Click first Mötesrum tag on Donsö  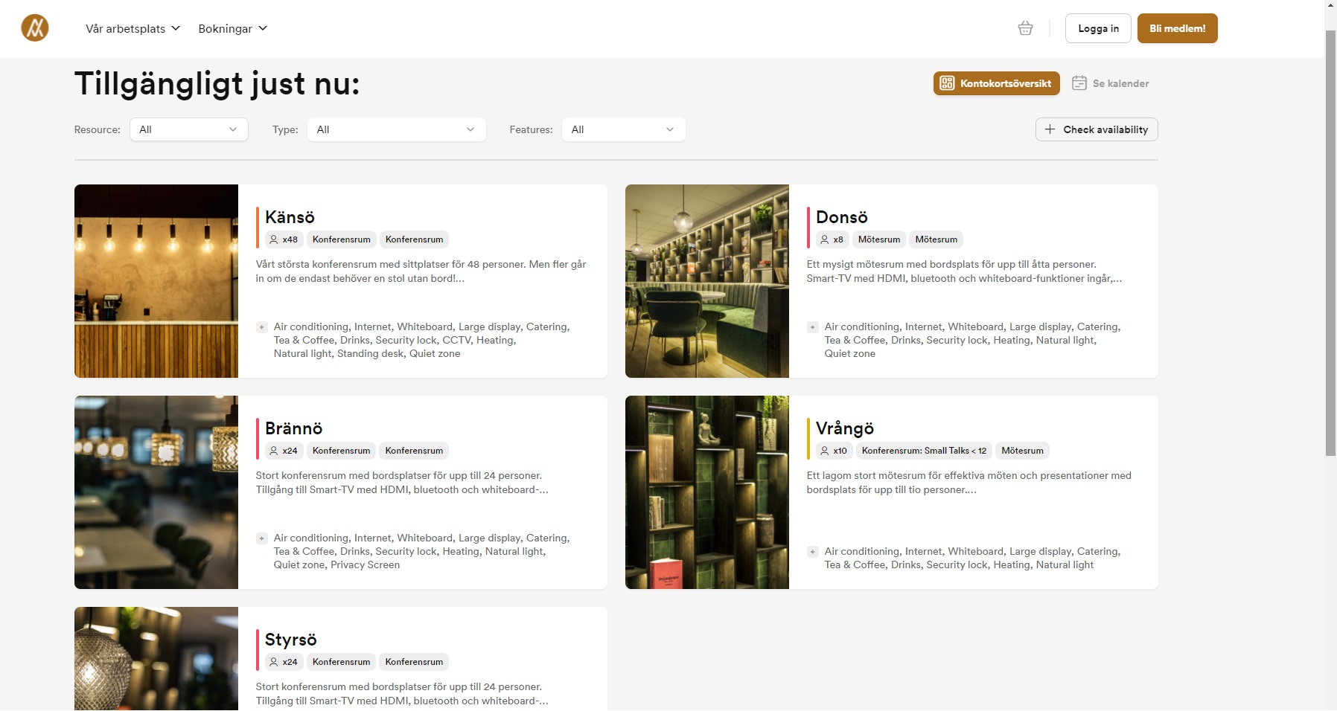click(x=879, y=239)
